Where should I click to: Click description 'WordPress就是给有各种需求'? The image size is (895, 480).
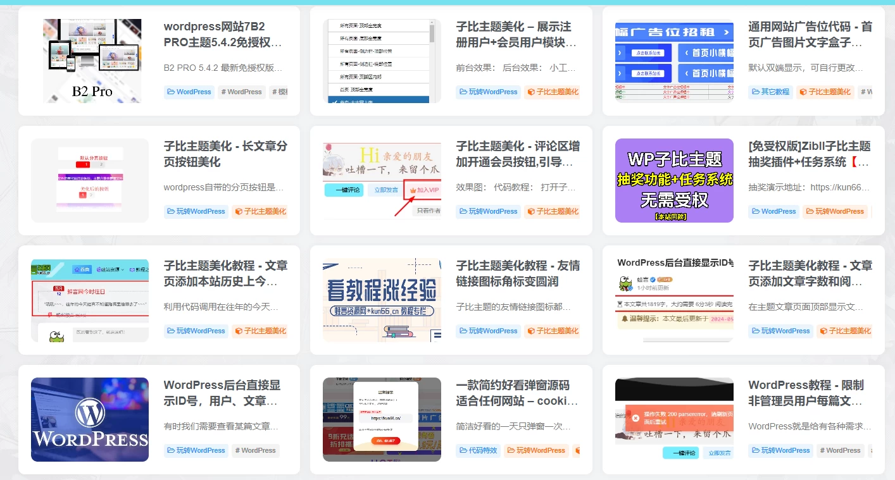(810, 426)
